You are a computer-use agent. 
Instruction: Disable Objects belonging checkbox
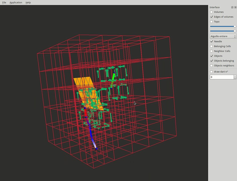pyautogui.click(x=211, y=61)
